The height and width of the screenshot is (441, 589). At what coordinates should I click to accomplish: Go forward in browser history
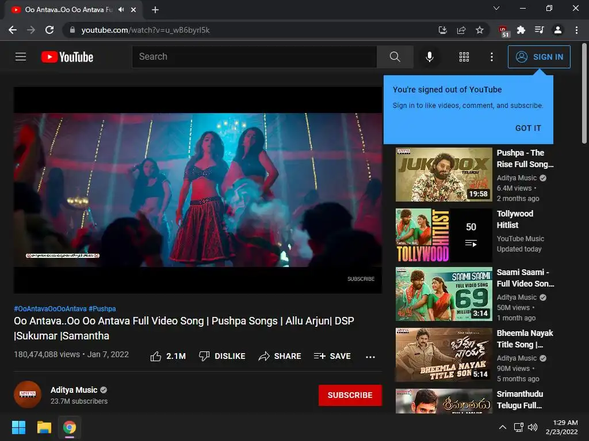31,30
